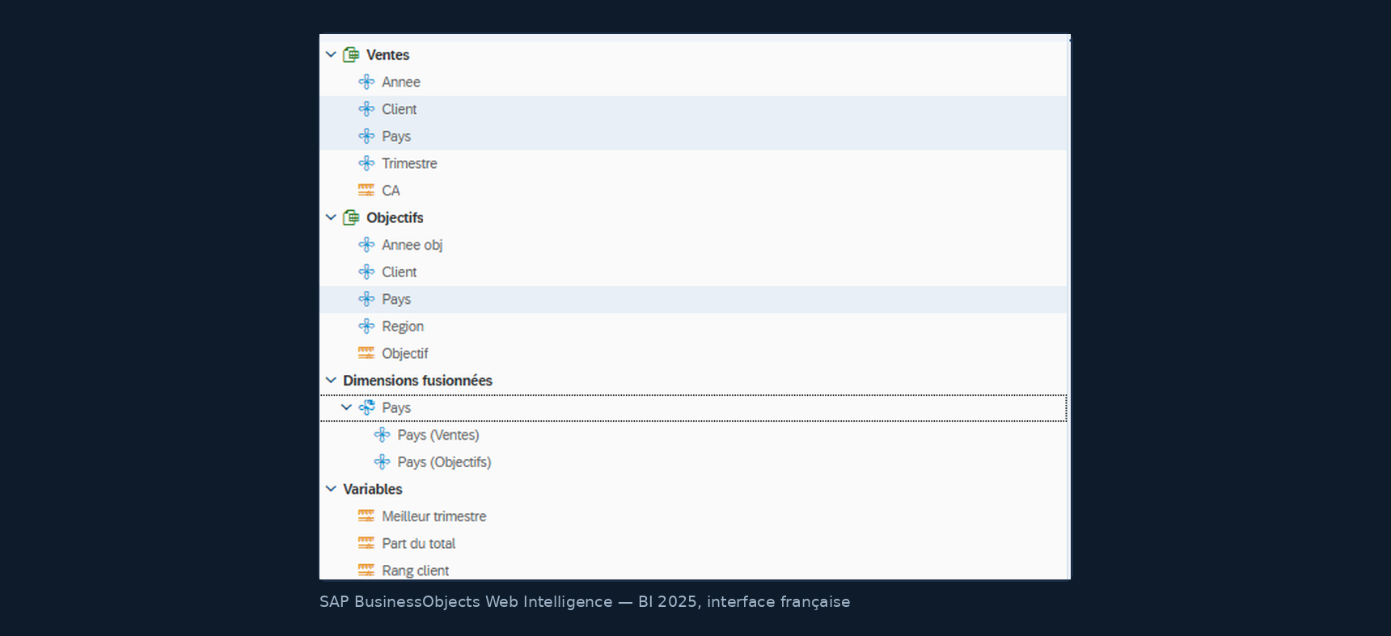Collapse the Dimensions fusionnées section
The width and height of the screenshot is (1391, 636).
pos(331,381)
